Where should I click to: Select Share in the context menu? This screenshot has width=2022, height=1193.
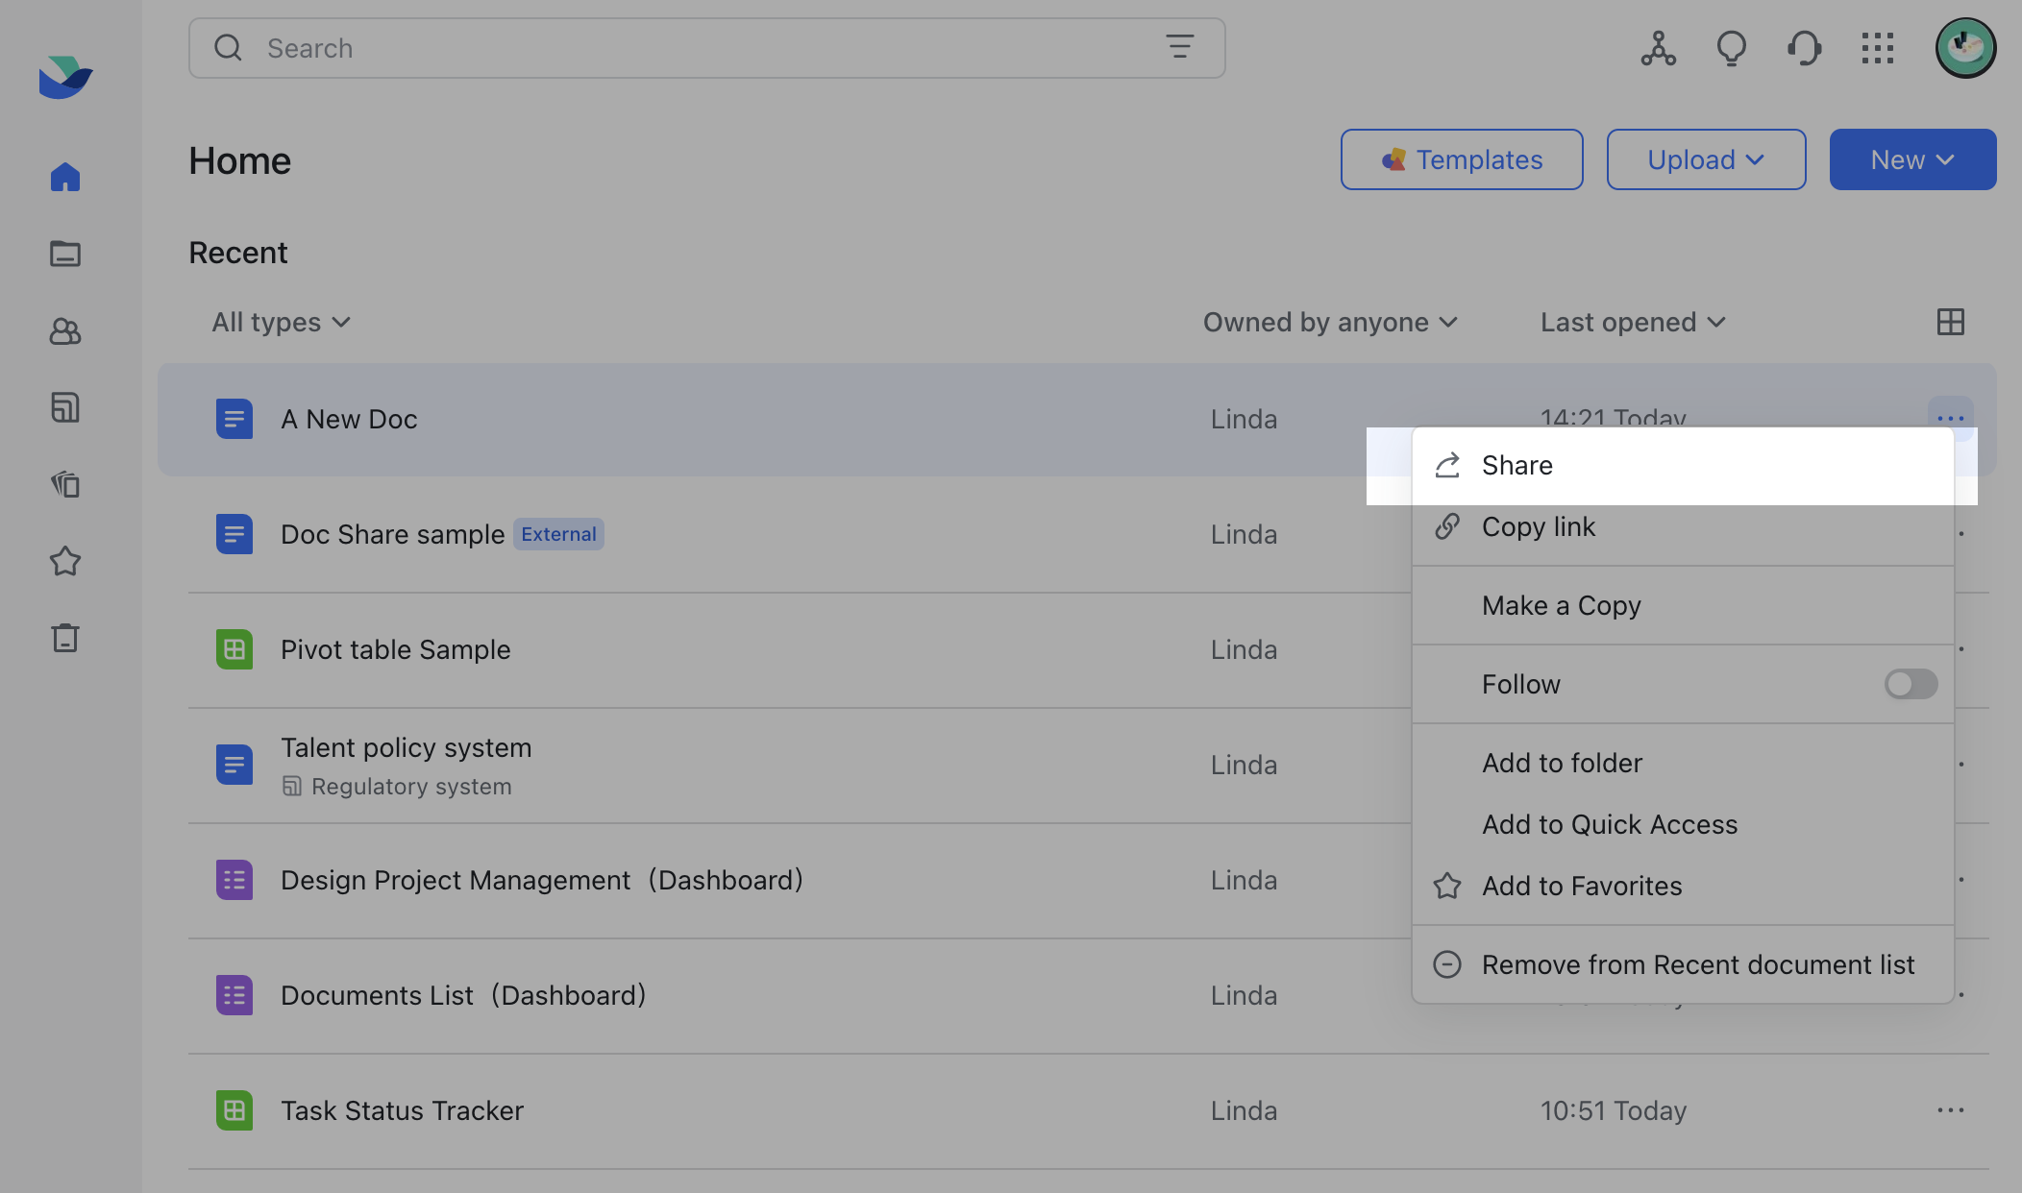click(1516, 465)
